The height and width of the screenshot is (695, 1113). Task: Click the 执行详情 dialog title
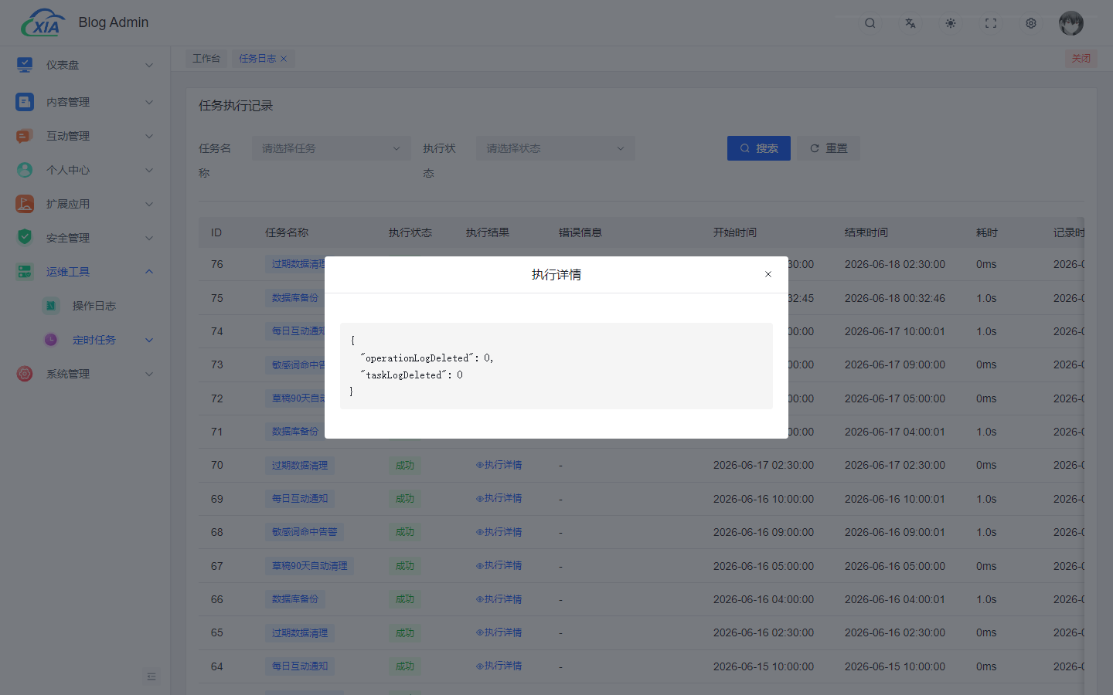click(x=556, y=275)
